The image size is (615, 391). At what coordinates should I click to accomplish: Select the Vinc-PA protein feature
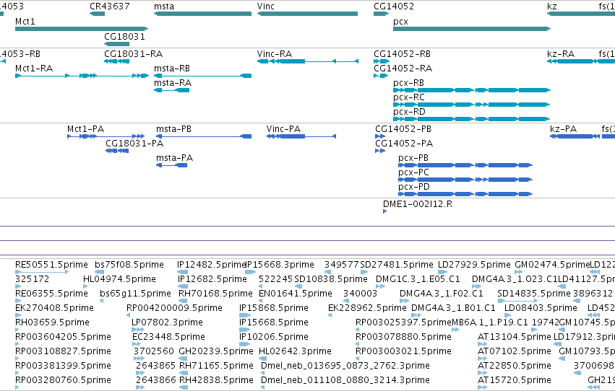tap(301, 136)
